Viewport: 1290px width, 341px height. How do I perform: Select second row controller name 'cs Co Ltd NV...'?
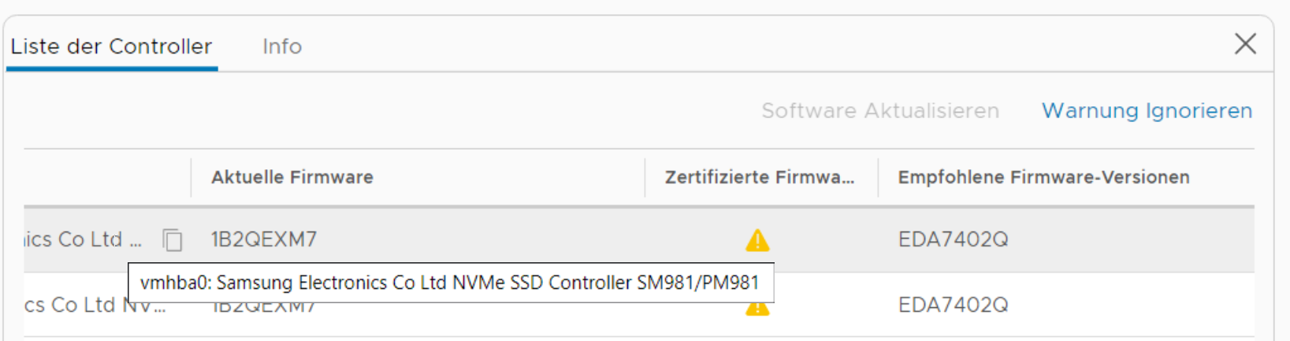75,306
